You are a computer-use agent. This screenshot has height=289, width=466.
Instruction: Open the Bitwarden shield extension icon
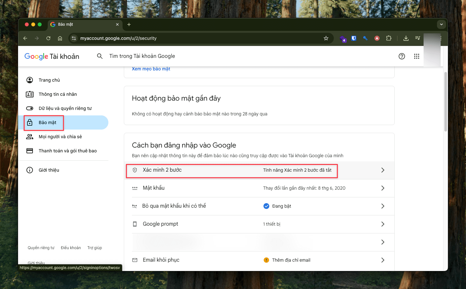(x=354, y=38)
